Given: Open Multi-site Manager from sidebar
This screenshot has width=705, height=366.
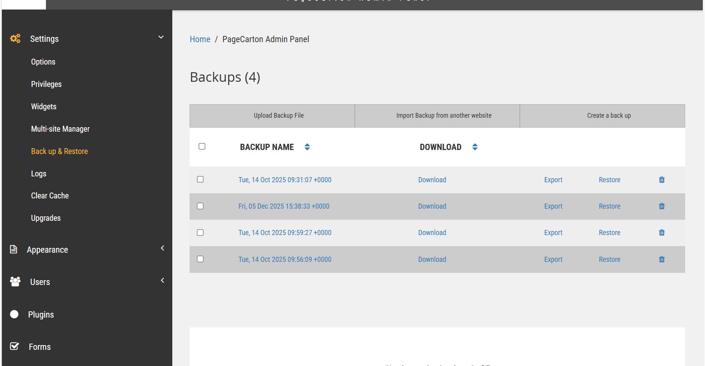Looking at the screenshot, I should pyautogui.click(x=60, y=129).
